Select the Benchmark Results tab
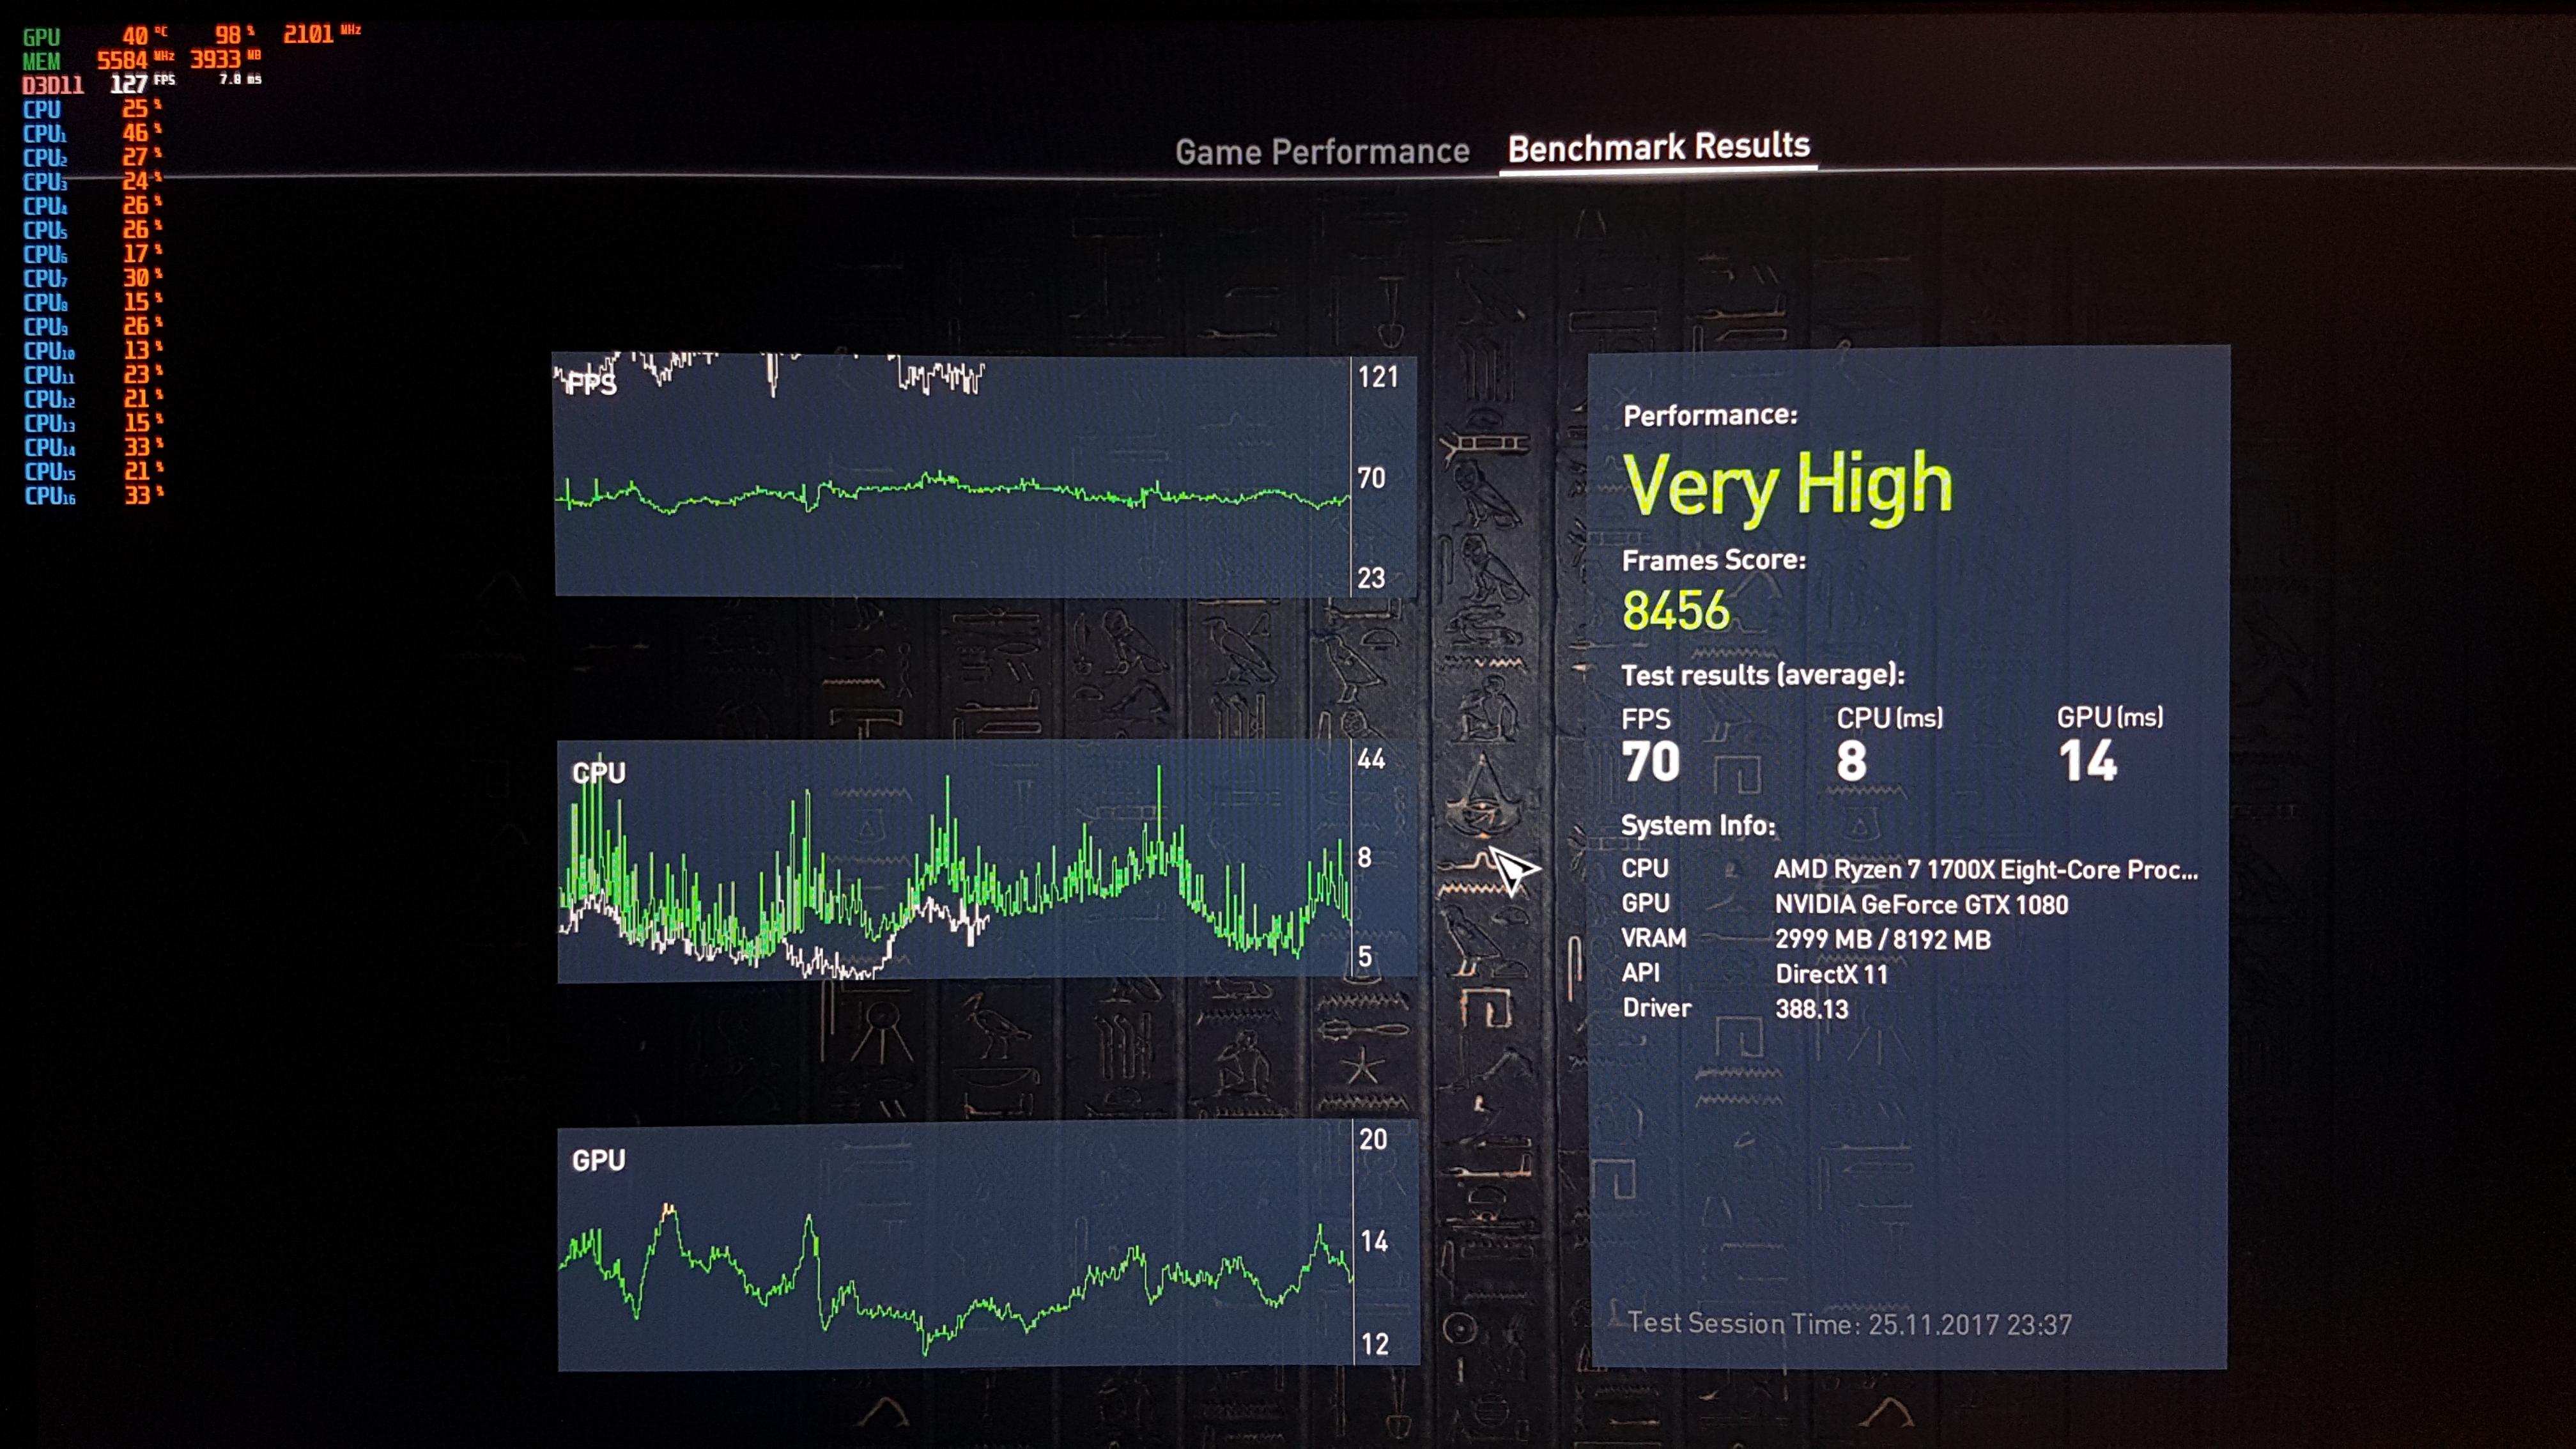 point(1658,148)
